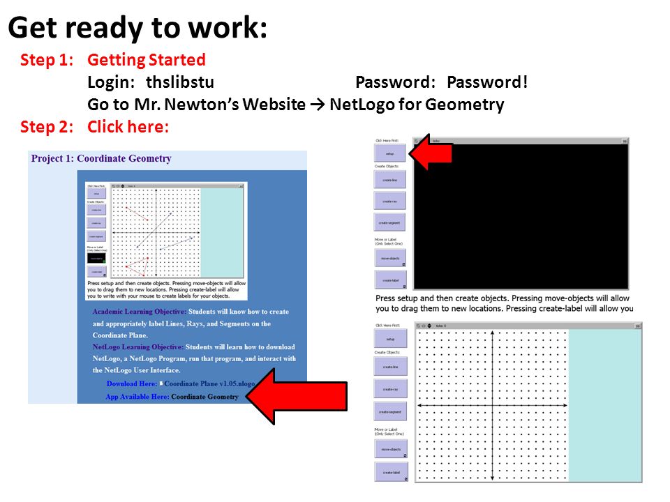This screenshot has height=502, width=670.
Task: Click 'Academic Learning Objective:' text
Action: [x=140, y=312]
